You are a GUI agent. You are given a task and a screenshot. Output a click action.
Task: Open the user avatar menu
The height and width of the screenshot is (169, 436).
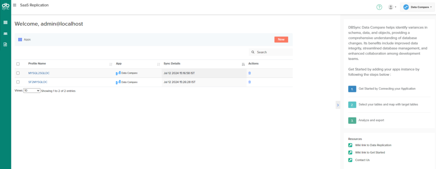392,7
